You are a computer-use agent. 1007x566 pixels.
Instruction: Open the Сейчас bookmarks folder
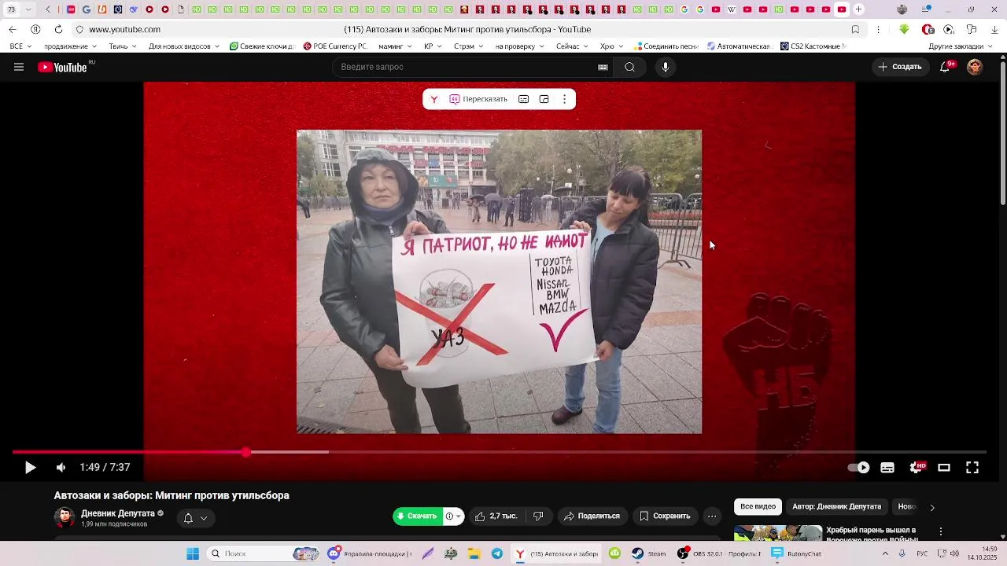572,46
